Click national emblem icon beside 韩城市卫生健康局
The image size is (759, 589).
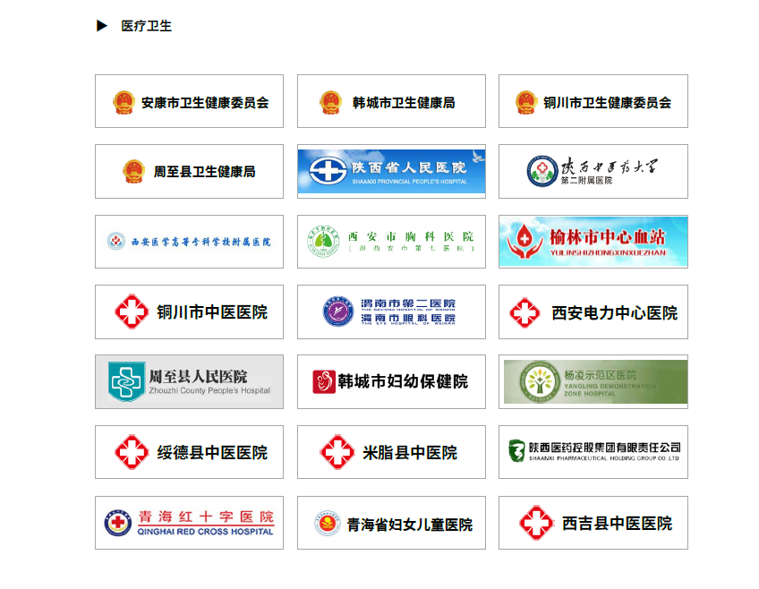click(330, 102)
